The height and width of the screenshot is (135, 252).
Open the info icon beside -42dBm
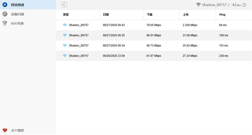[x=244, y=5]
